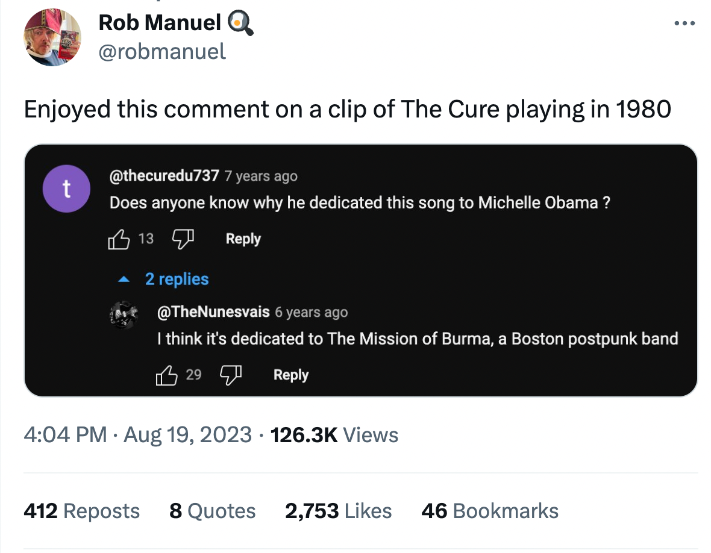
Task: Open the @robmanuel handle link
Action: (162, 51)
